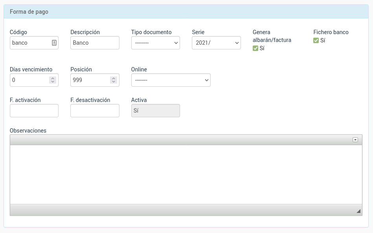
Task: Focus the Descripción field containing Banco
Action: 95,43
